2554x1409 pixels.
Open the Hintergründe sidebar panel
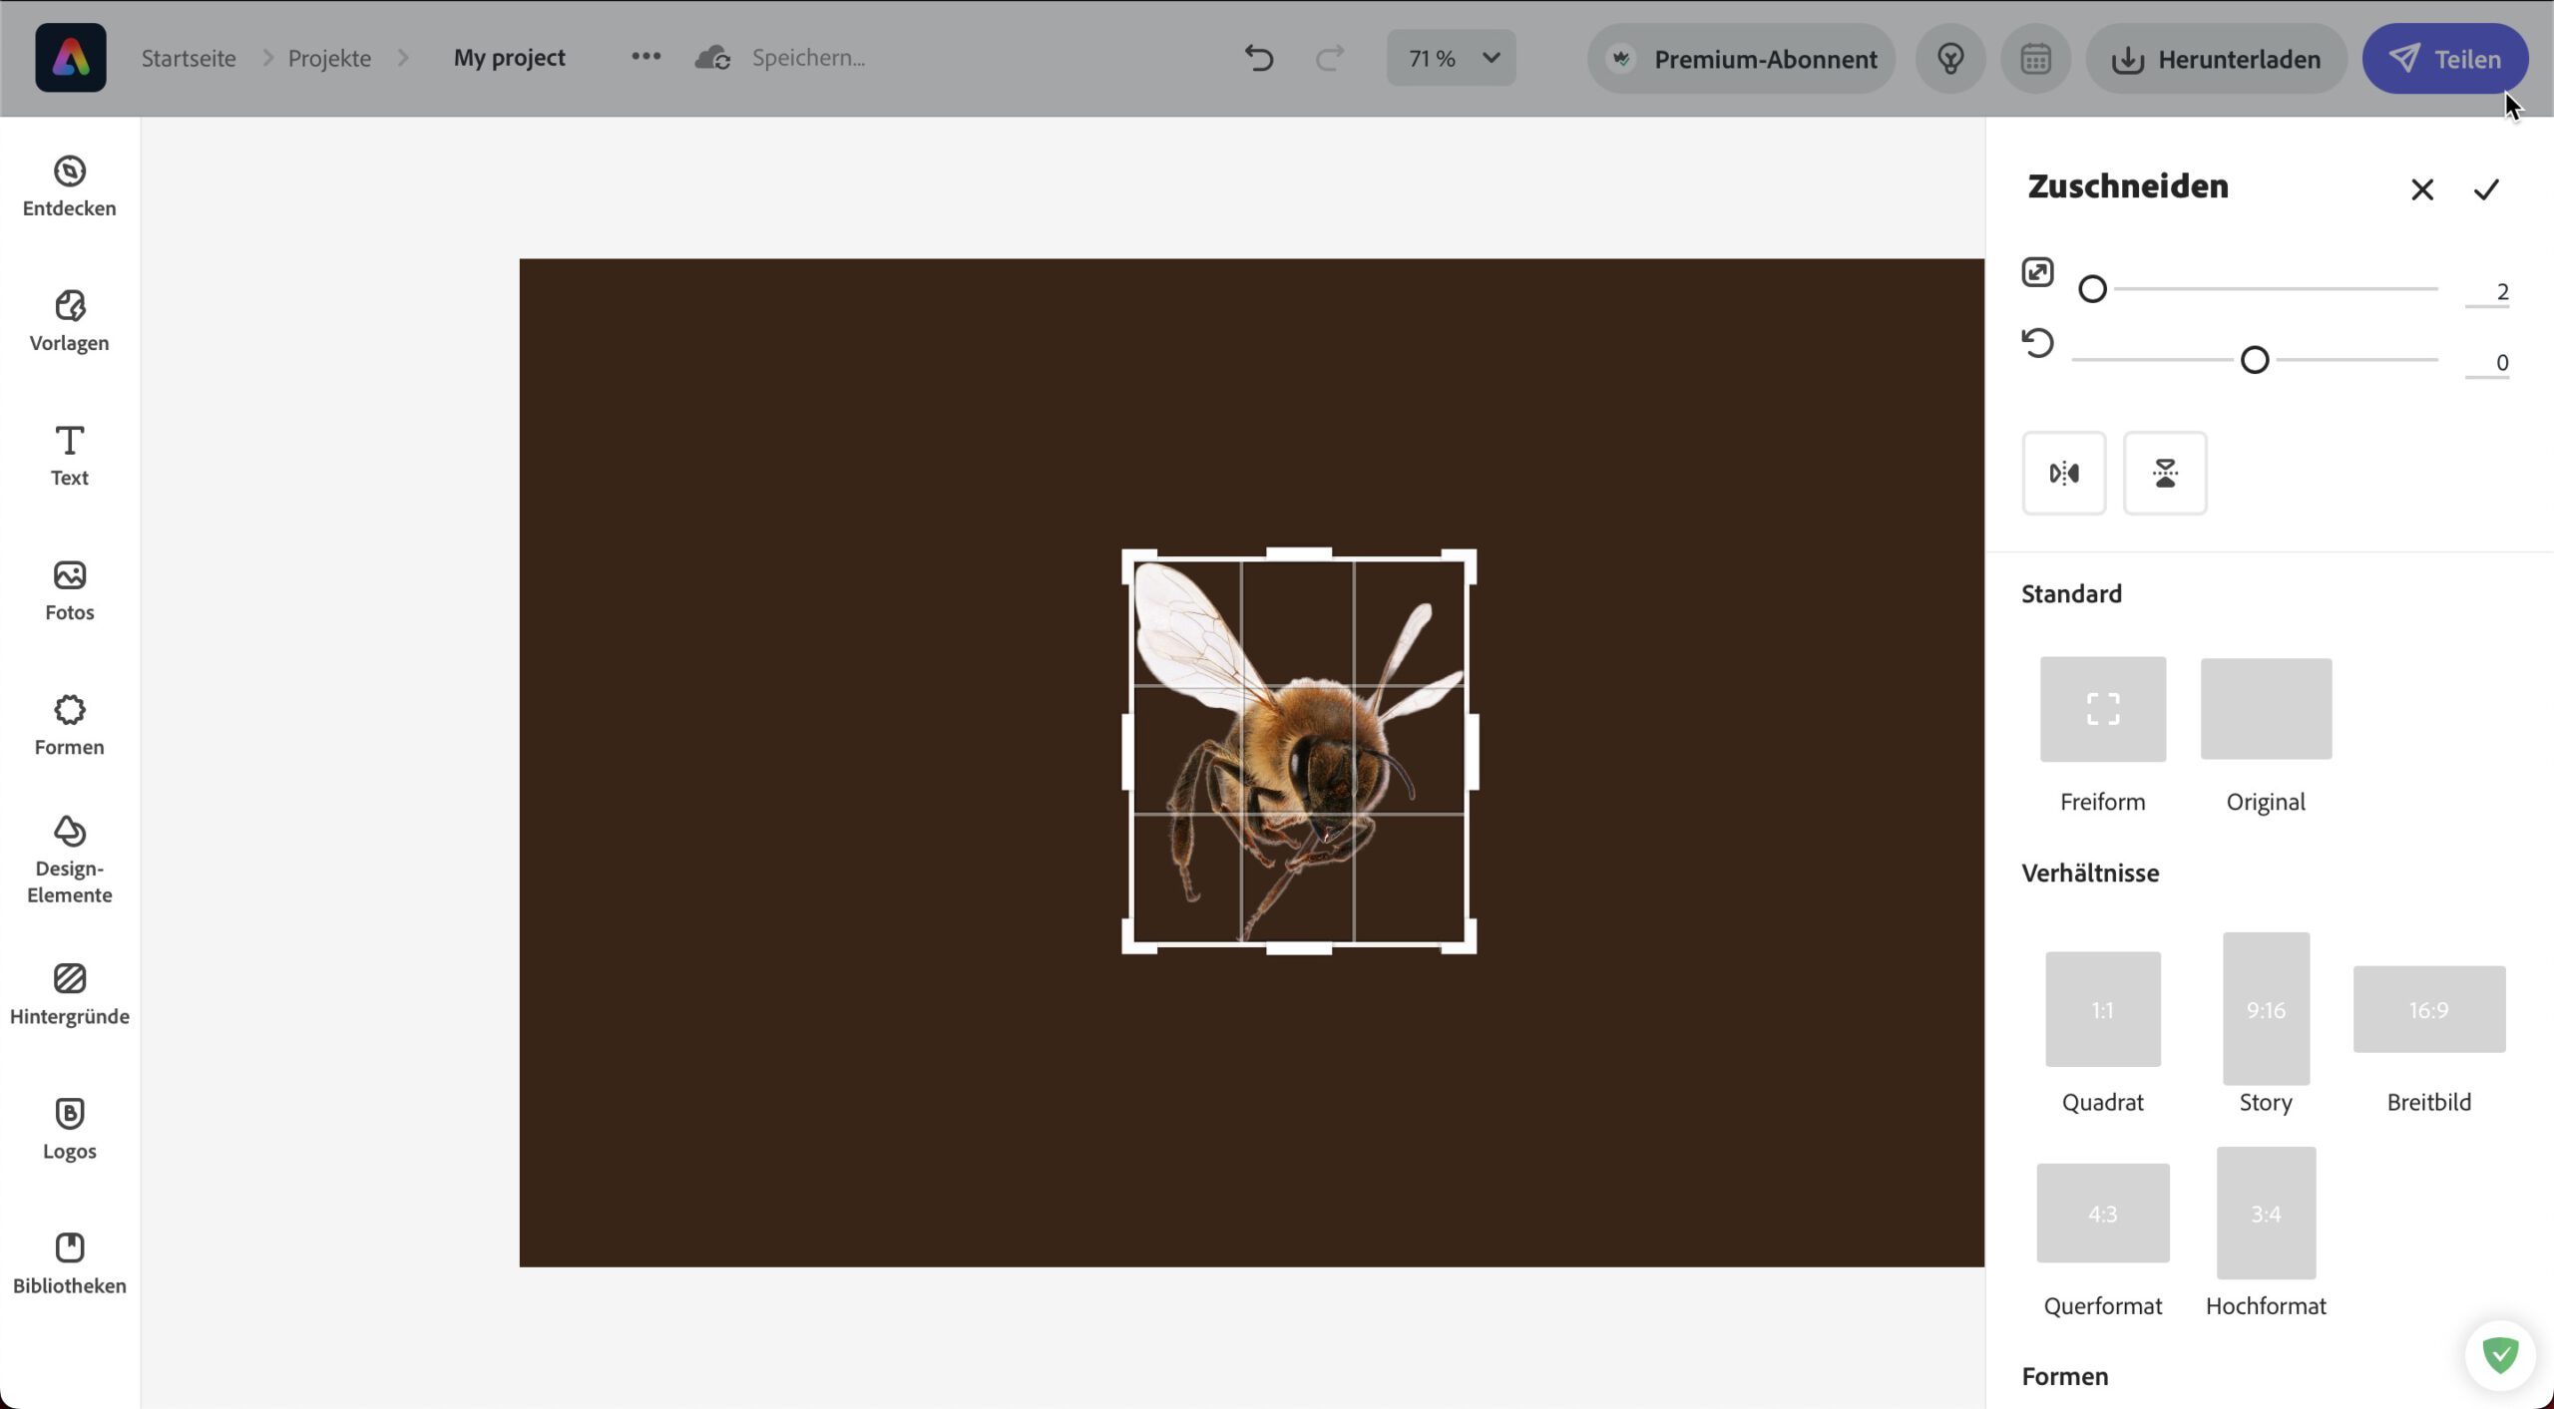point(69,993)
